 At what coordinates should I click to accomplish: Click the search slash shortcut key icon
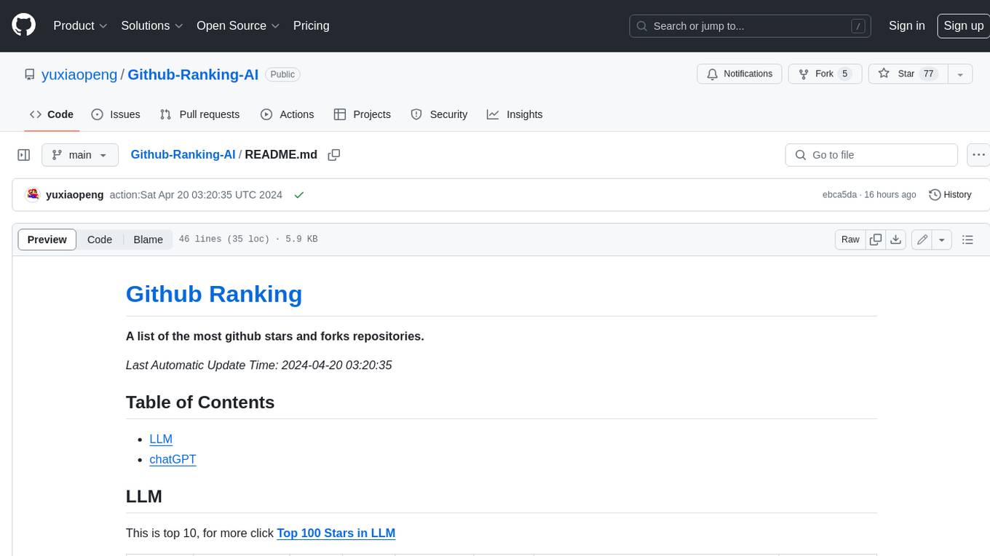click(858, 26)
